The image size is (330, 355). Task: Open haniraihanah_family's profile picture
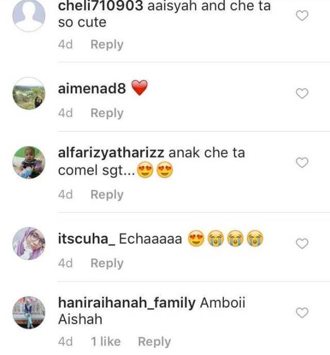pyautogui.click(x=29, y=313)
